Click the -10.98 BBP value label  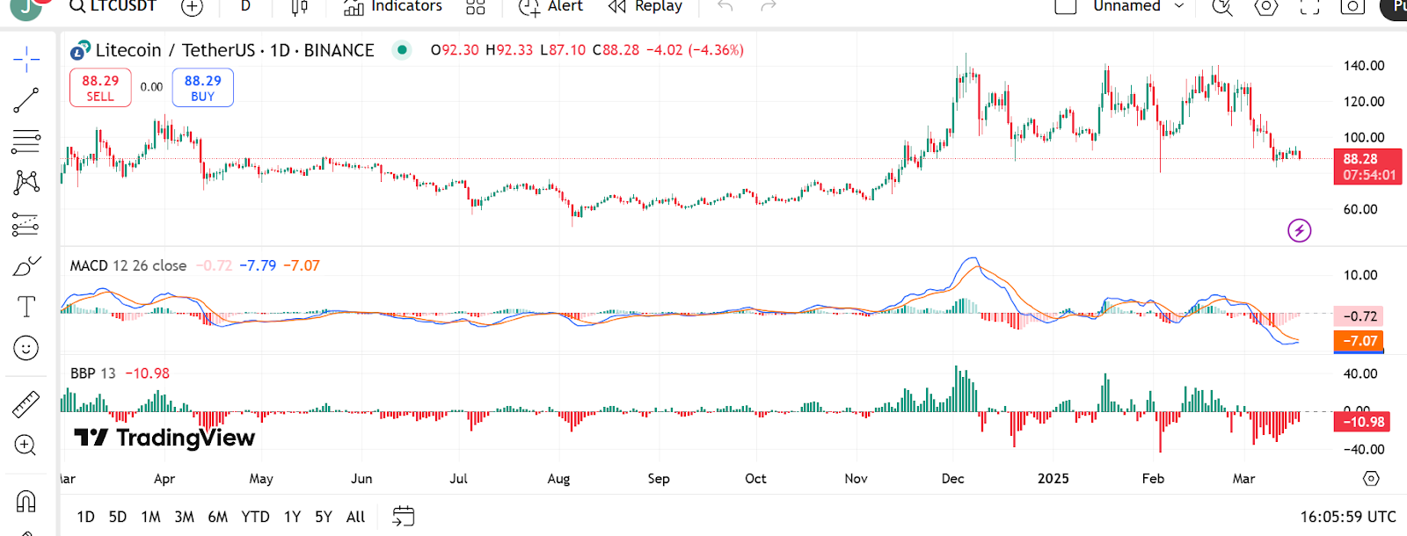pos(1362,422)
